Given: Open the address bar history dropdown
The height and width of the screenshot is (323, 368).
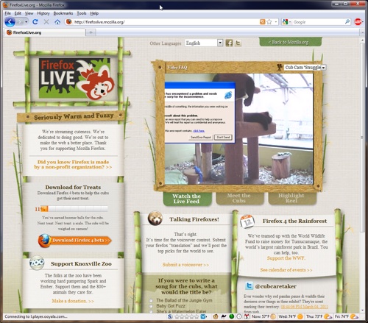Looking at the screenshot, I should [x=276, y=22].
